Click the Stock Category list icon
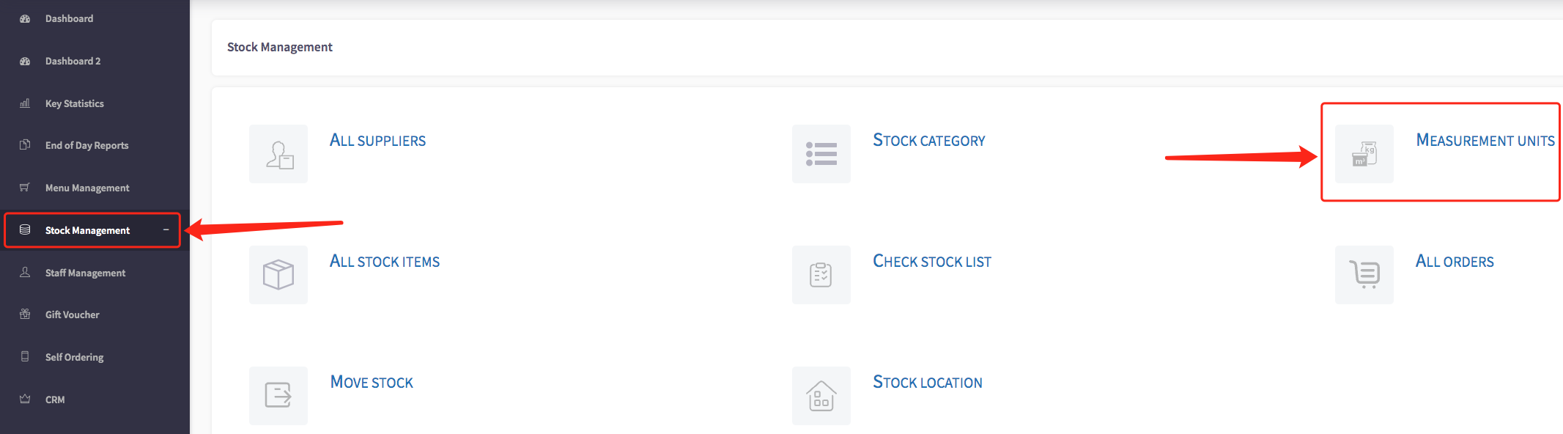This screenshot has height=434, width=1563. [x=821, y=154]
